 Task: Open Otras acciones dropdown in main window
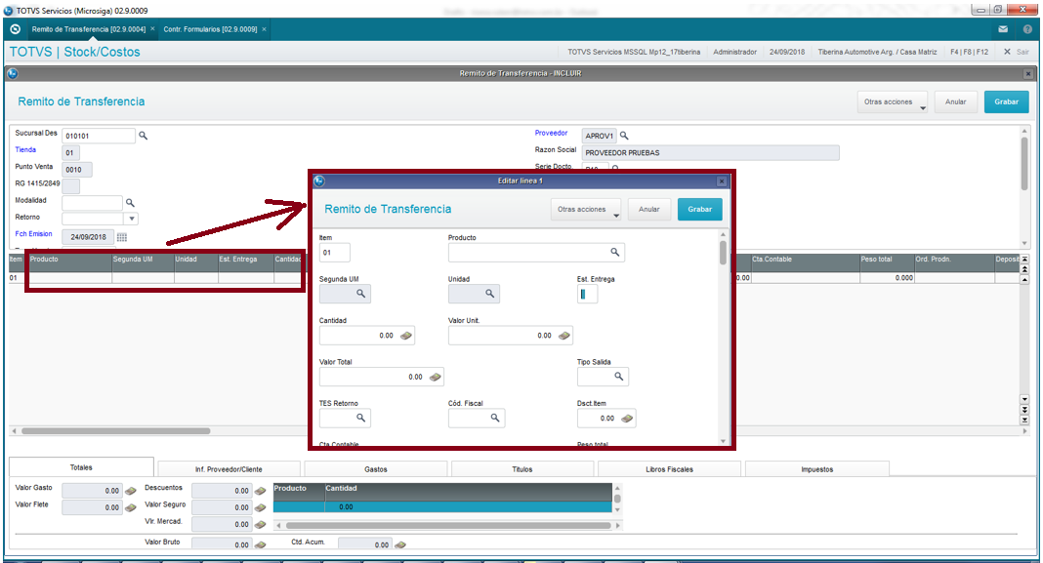coord(892,101)
